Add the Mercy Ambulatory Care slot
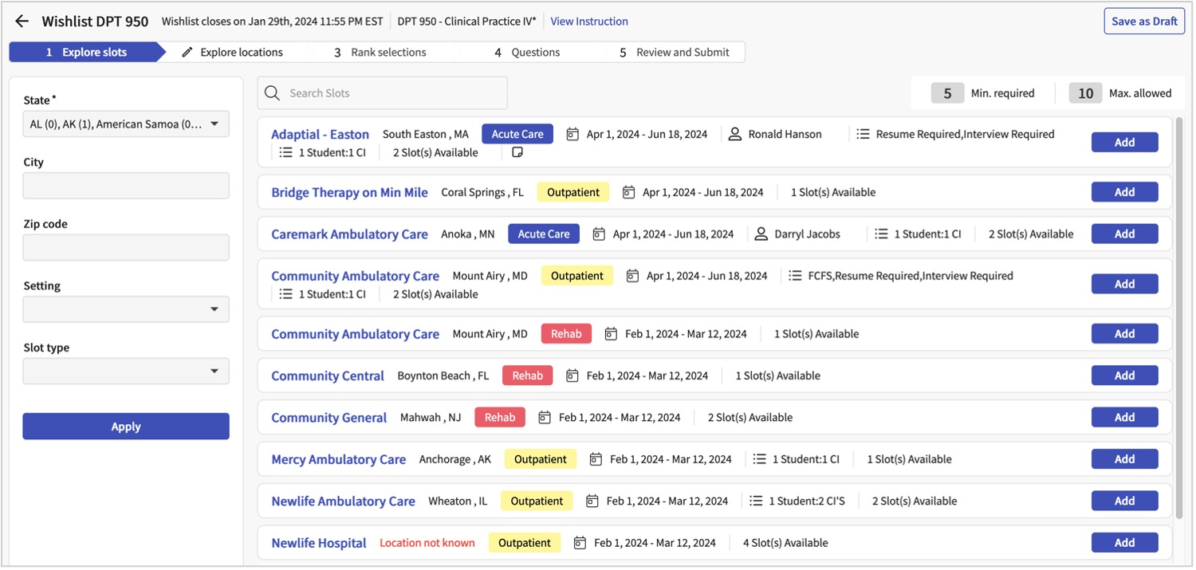The height and width of the screenshot is (570, 1196). tap(1124, 459)
